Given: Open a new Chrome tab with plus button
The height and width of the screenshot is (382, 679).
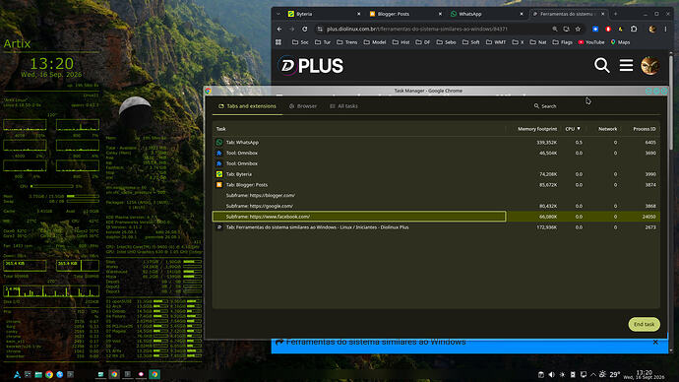Looking at the screenshot, I should (615, 14).
